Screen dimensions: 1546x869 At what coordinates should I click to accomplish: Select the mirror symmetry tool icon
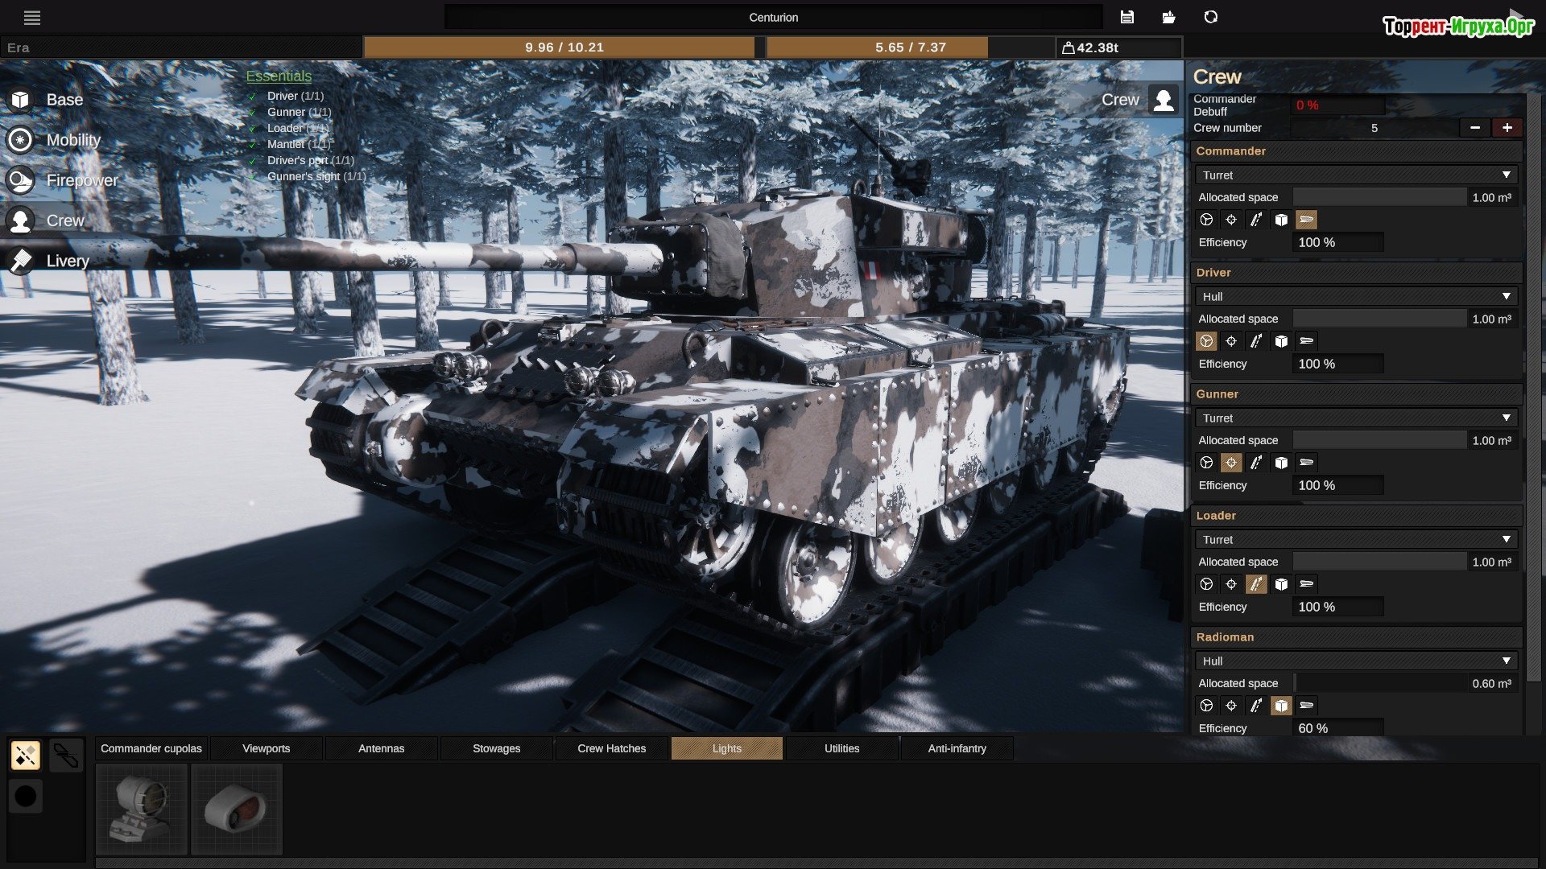[x=26, y=756]
